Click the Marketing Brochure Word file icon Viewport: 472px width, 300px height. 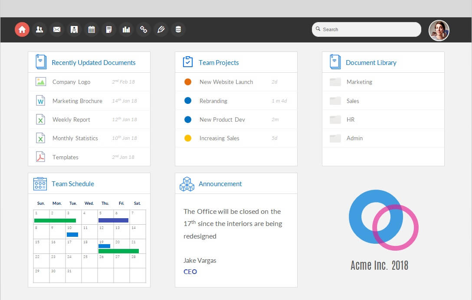[41, 100]
